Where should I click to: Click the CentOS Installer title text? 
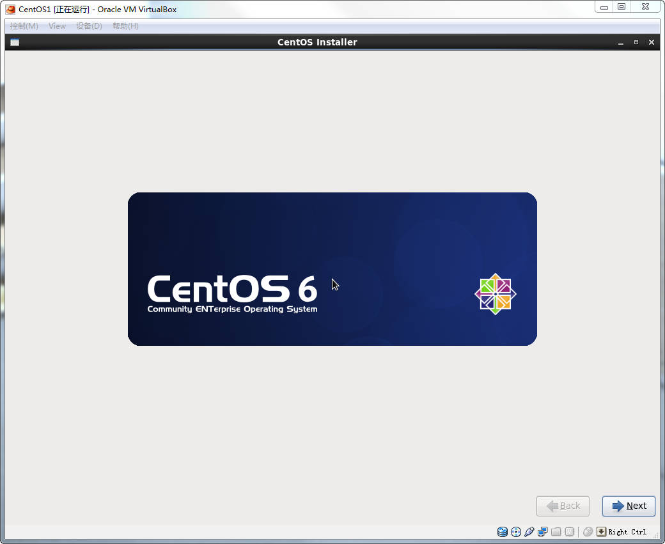click(317, 42)
